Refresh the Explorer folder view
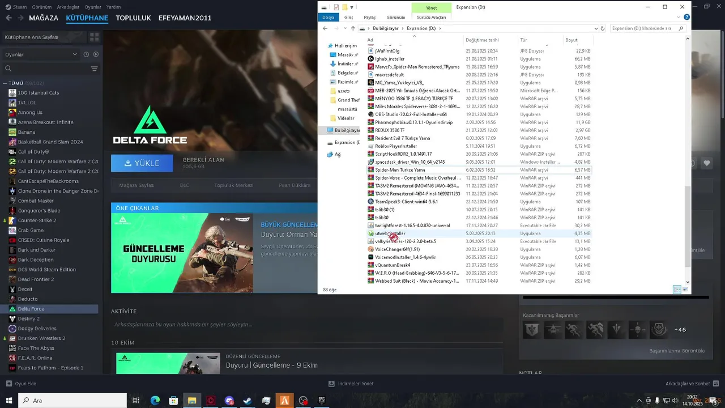Screen dimensions: 725x408 click(x=603, y=28)
